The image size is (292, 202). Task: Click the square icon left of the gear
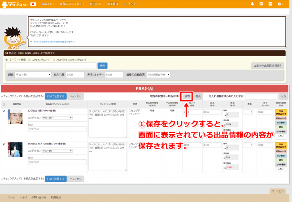270,4
